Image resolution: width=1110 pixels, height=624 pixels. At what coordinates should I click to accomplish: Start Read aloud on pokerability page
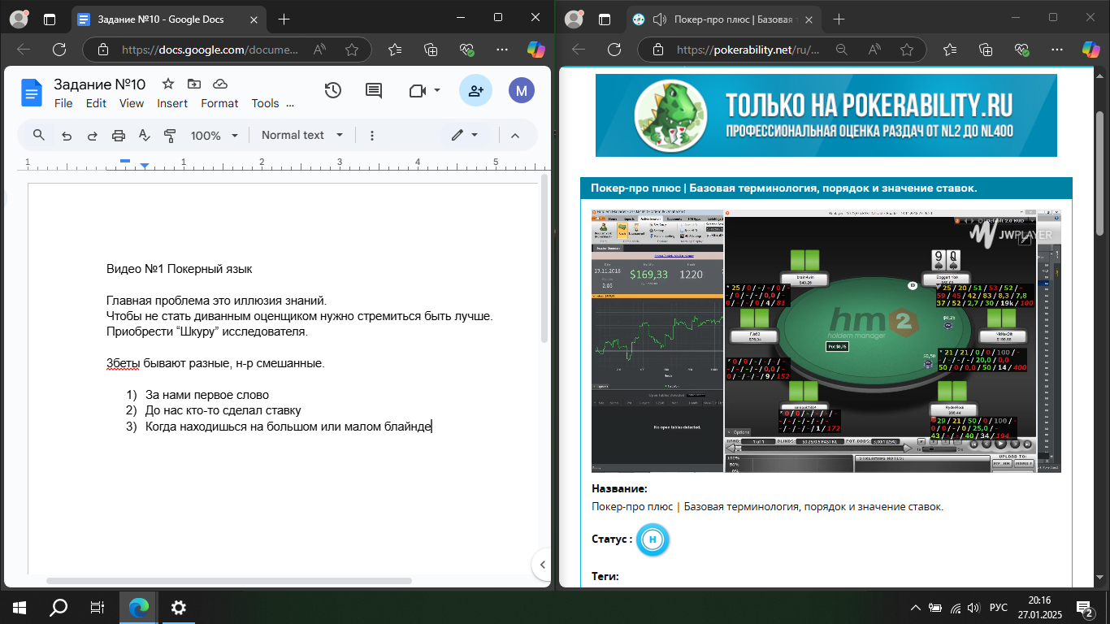874,50
